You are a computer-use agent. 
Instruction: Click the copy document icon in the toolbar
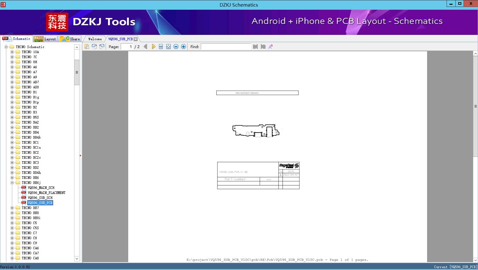point(87,47)
